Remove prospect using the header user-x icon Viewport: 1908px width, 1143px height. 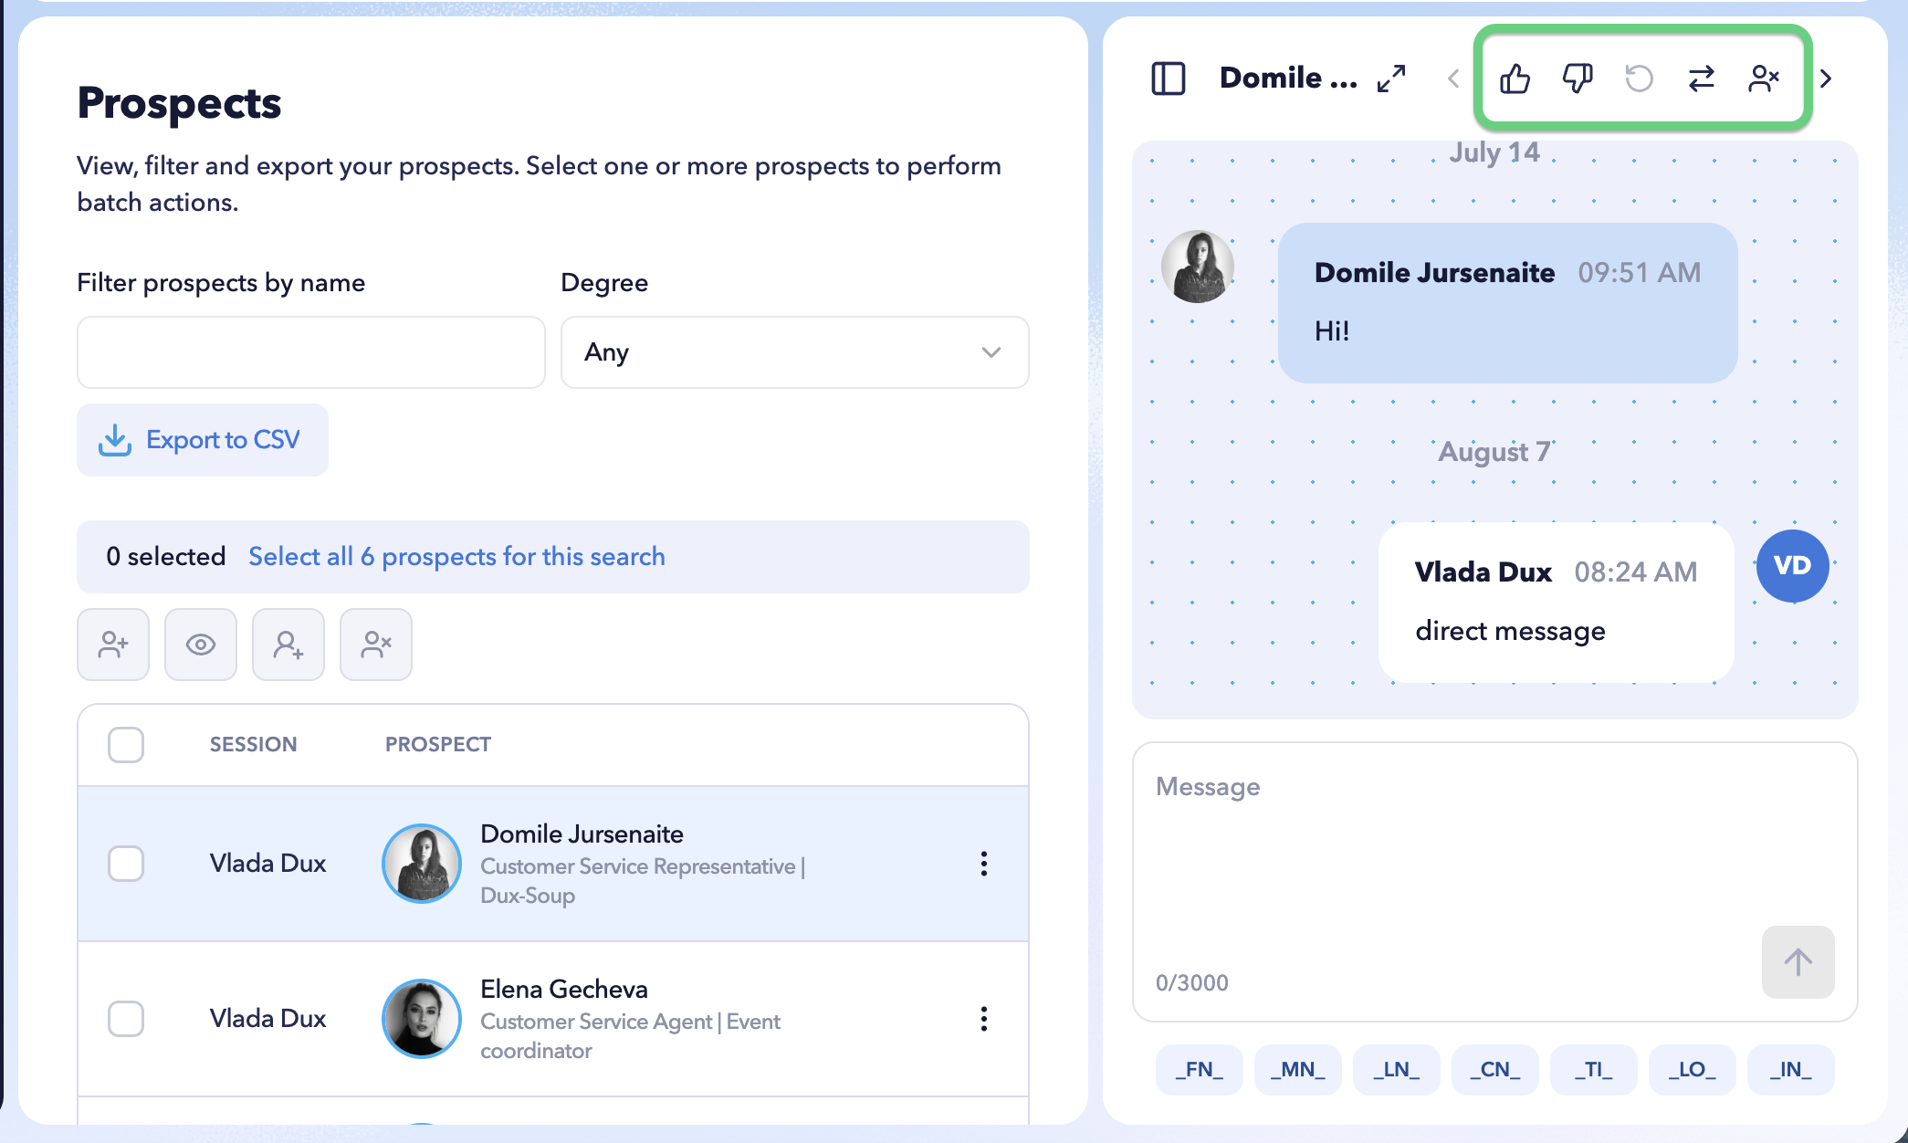pos(1764,79)
